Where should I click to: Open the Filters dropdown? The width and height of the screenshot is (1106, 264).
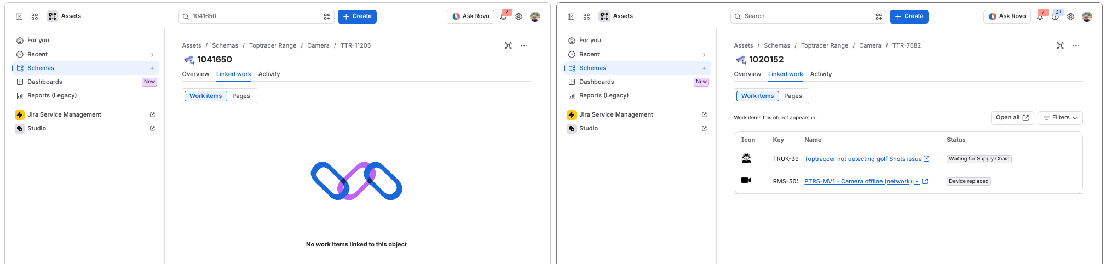coord(1060,118)
